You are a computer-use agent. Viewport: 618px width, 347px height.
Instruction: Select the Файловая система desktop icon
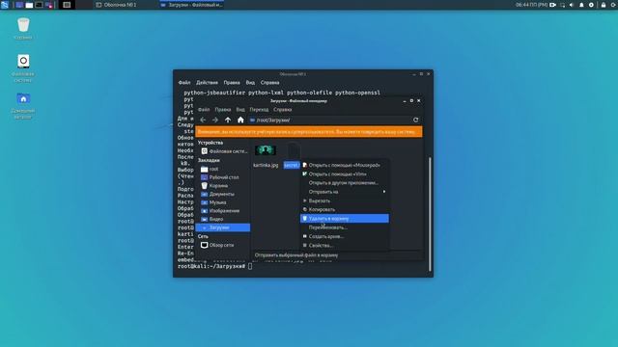[x=23, y=68]
